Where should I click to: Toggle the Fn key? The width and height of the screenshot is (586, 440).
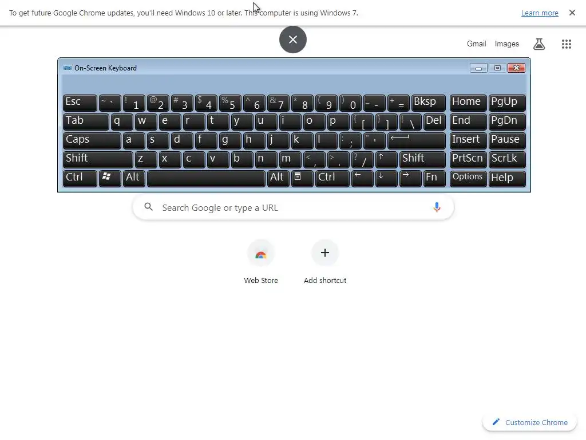pos(434,178)
